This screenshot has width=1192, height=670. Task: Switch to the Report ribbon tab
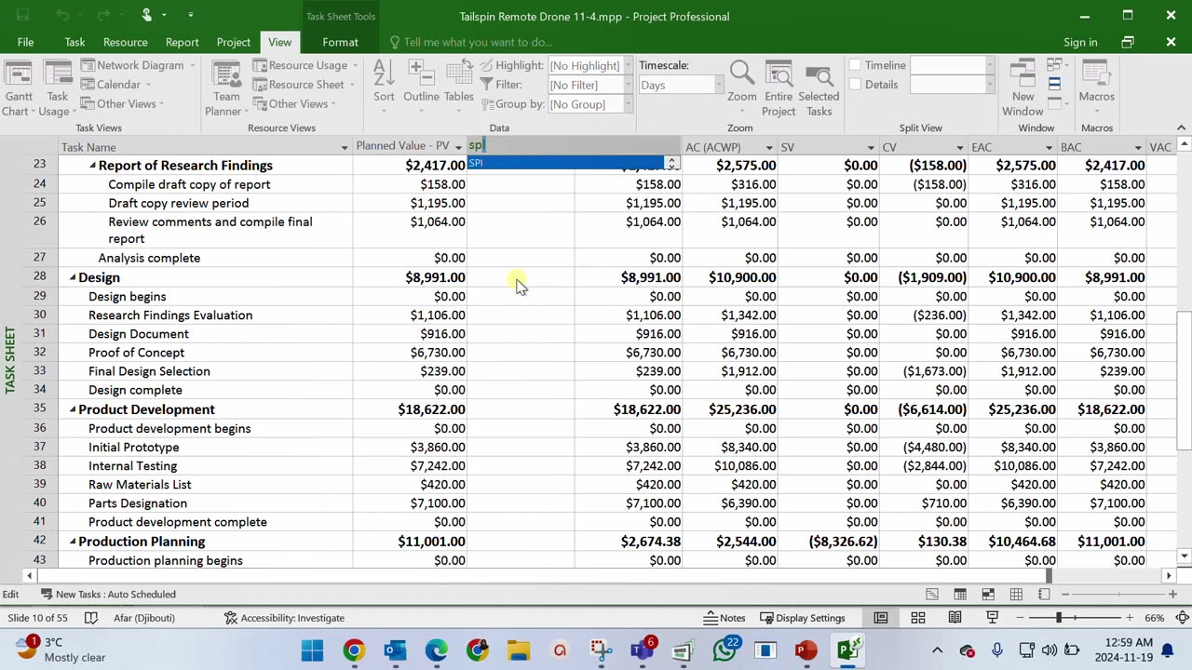(x=182, y=42)
